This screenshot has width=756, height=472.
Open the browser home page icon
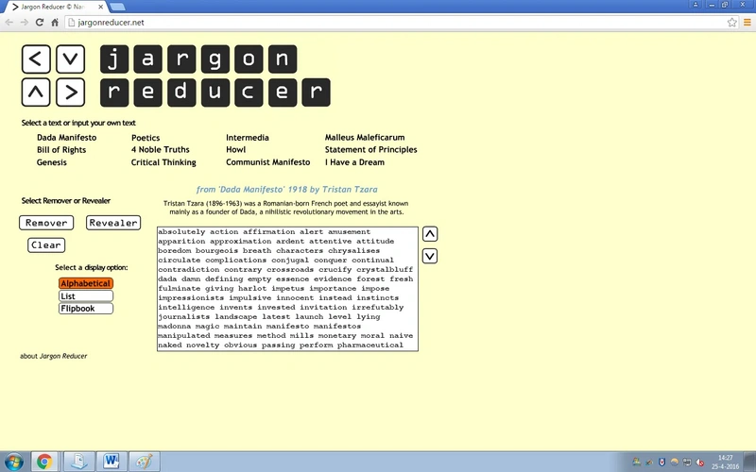pyautogui.click(x=55, y=22)
